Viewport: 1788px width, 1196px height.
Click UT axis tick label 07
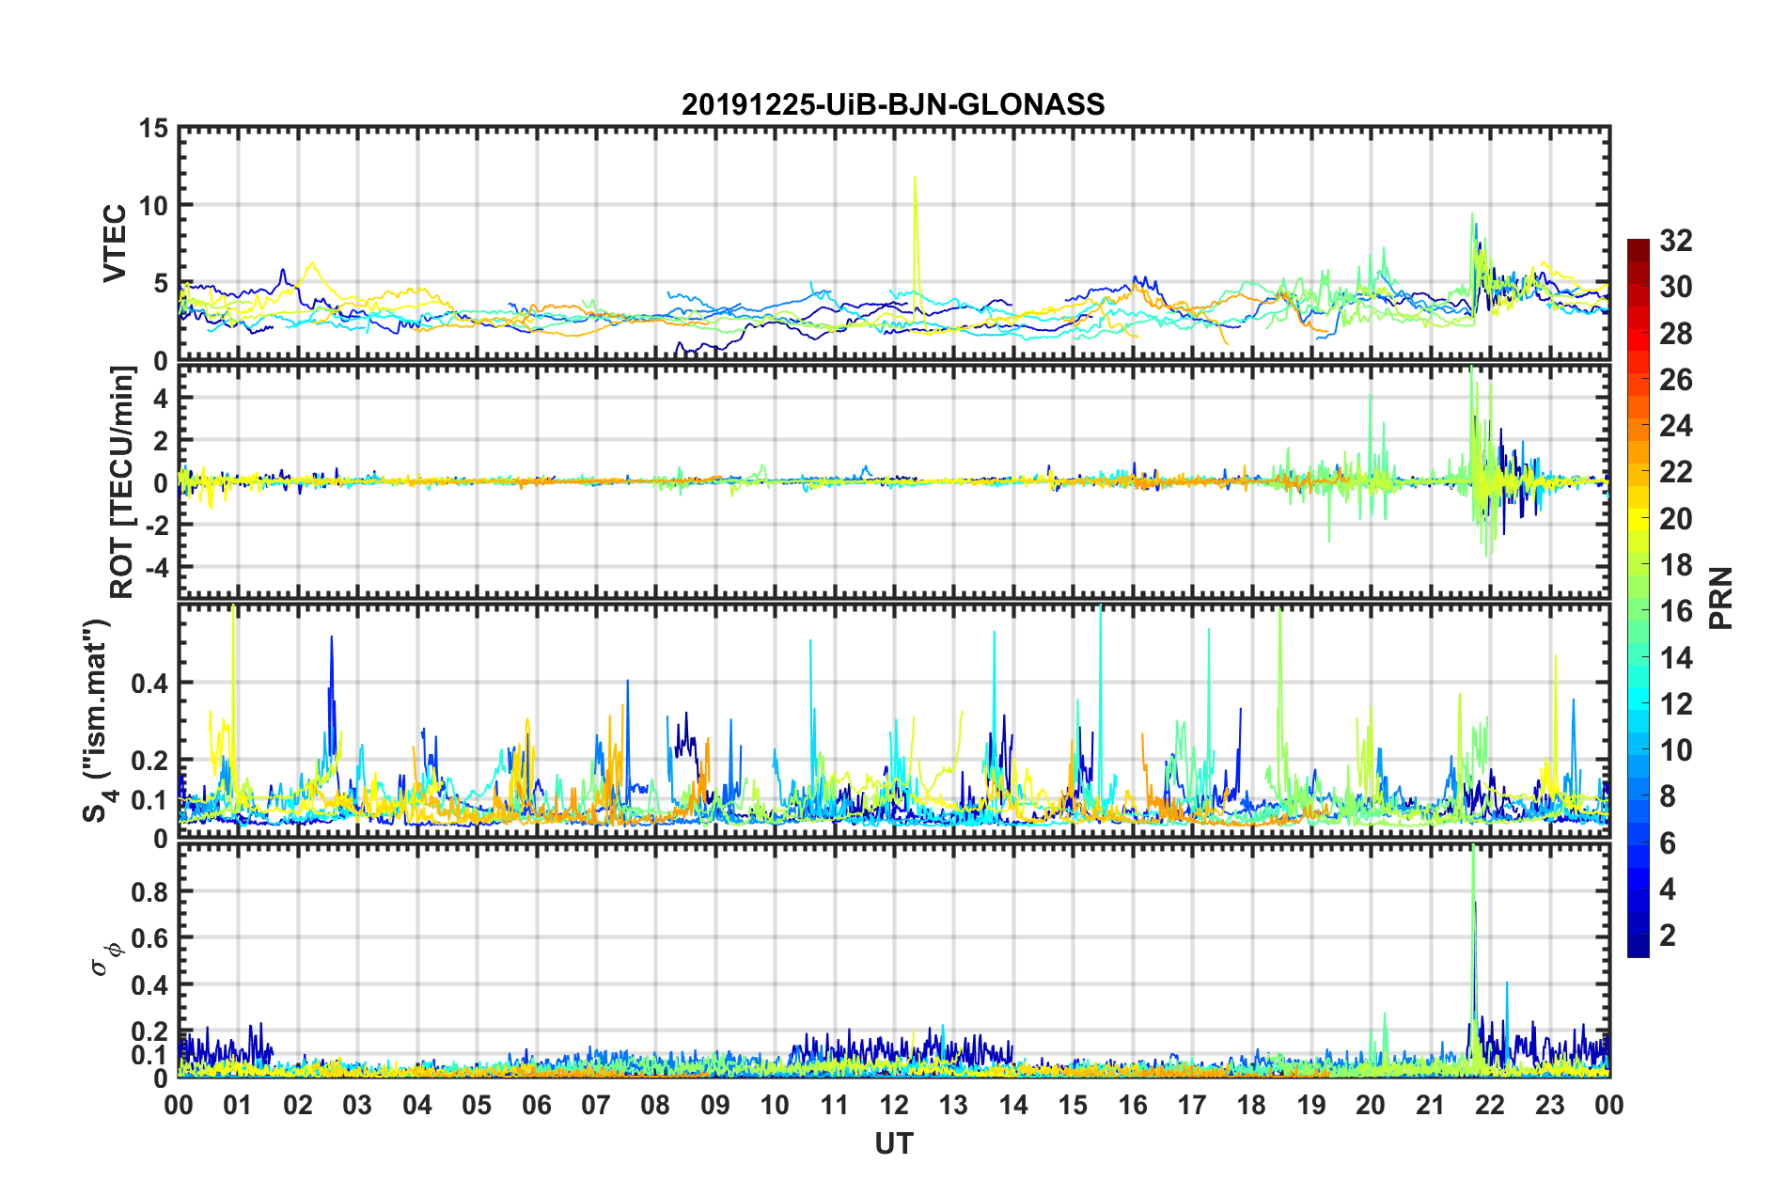tap(596, 1105)
